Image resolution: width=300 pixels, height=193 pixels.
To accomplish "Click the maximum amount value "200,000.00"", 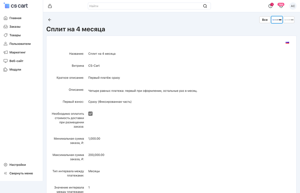I will click(x=96, y=155).
